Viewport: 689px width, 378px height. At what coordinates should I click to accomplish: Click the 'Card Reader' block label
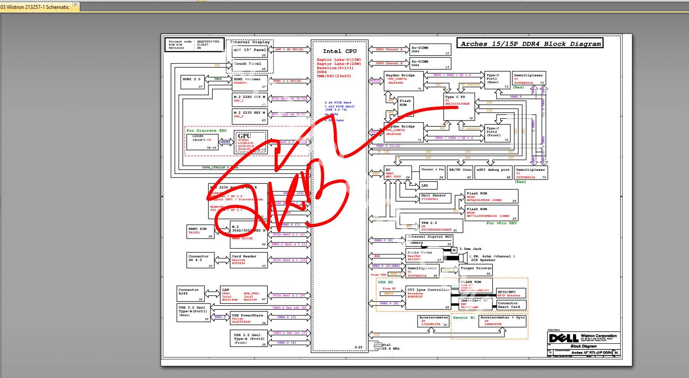[244, 256]
